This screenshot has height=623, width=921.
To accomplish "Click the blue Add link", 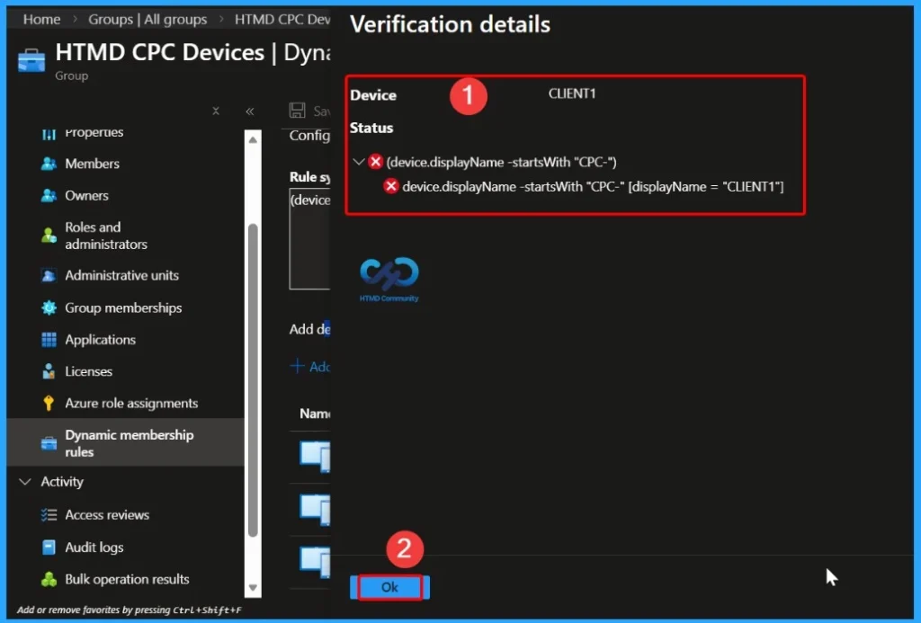I will click(309, 366).
